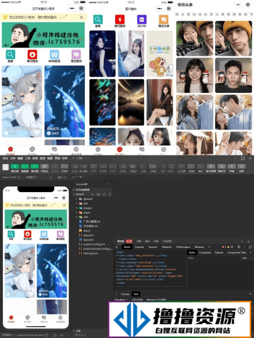Toggle the green 调试器 debugger button in DevTools toolbar

34,166
